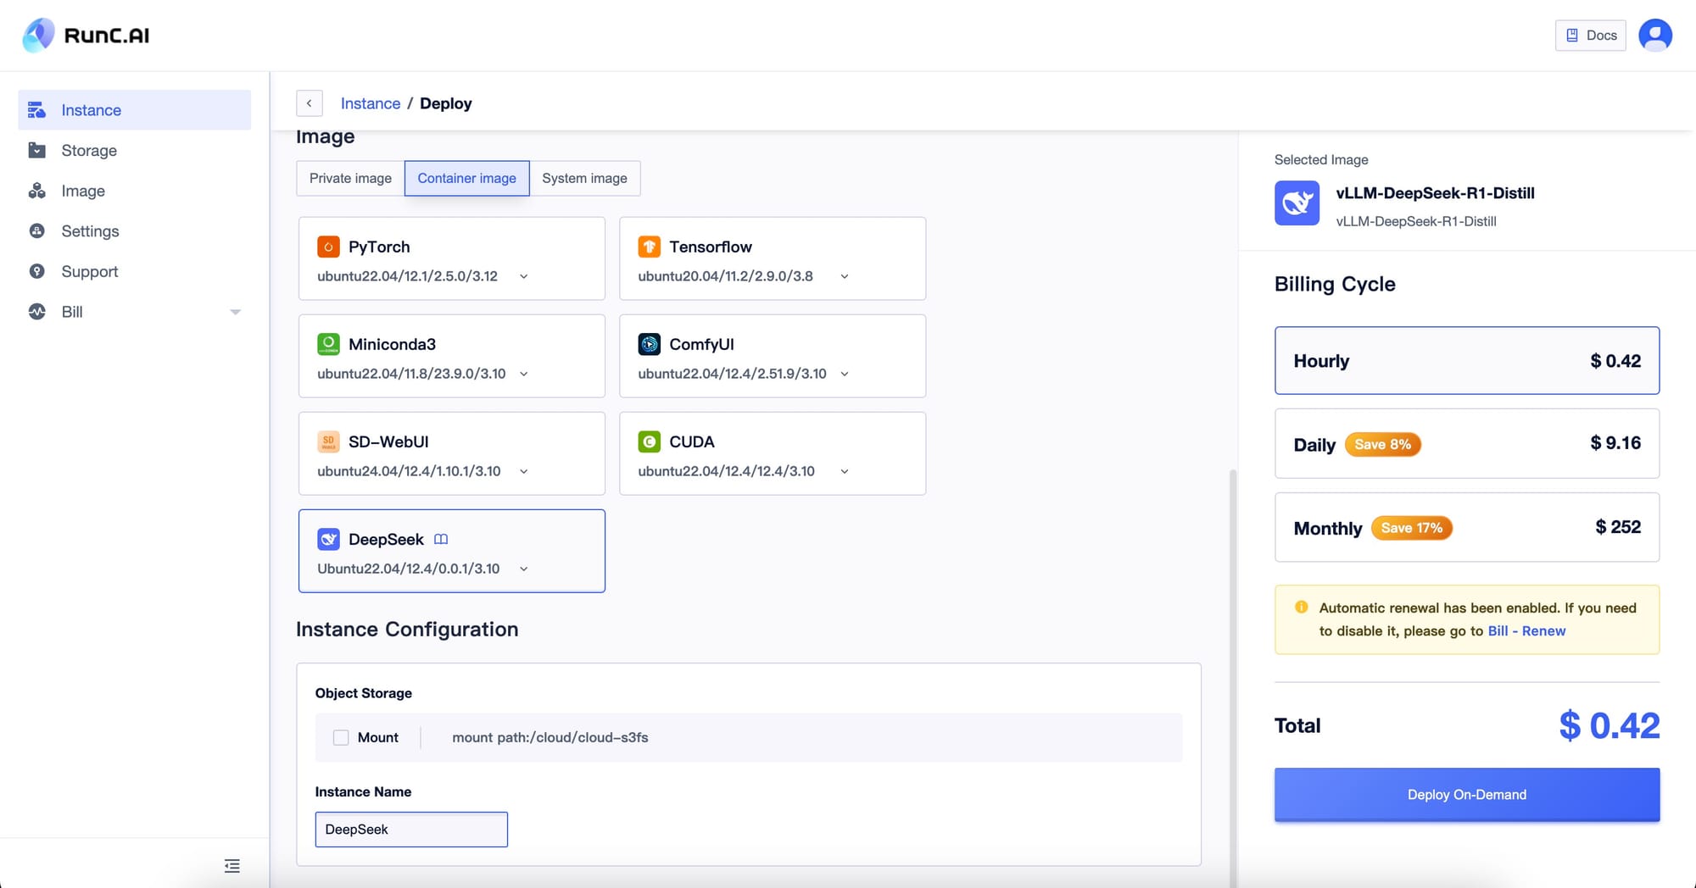Viewport: 1696px width, 888px height.
Task: Expand the Tensorflow version dropdown
Action: coord(844,276)
